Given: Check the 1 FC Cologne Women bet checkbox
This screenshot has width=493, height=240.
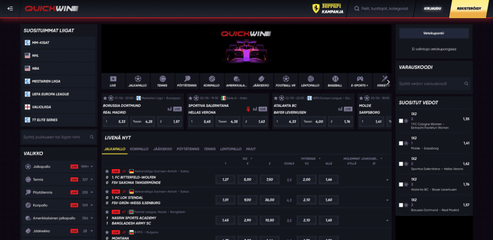Looking at the screenshot, I should 401,121.
